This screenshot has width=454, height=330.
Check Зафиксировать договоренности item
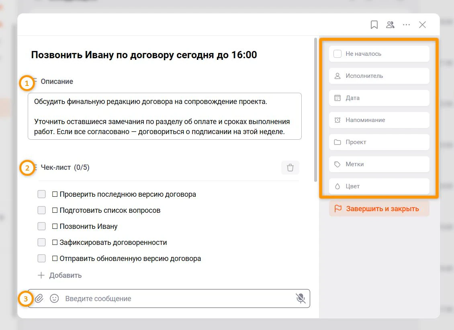[x=42, y=242]
